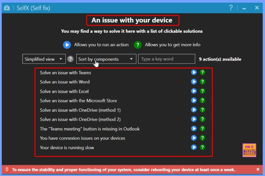Click the red warning exclamation icon

(7, 169)
